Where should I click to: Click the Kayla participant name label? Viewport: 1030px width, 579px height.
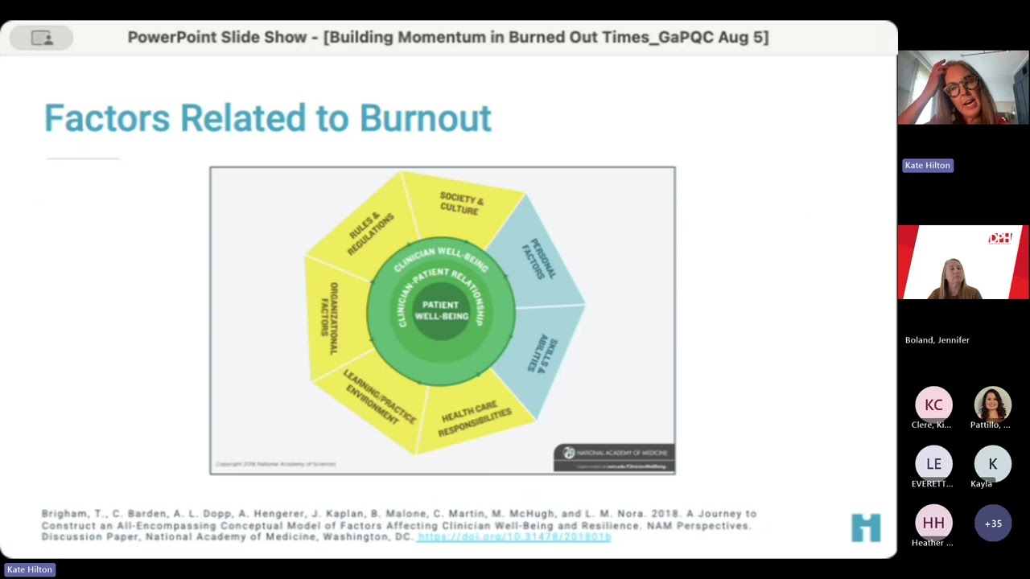(x=982, y=484)
